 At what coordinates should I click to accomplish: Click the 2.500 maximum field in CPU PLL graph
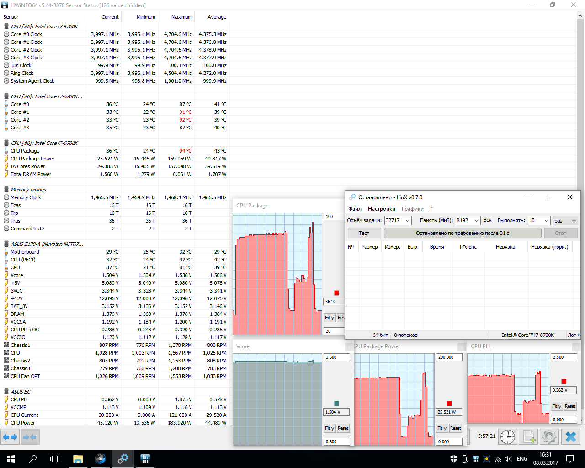(564, 357)
